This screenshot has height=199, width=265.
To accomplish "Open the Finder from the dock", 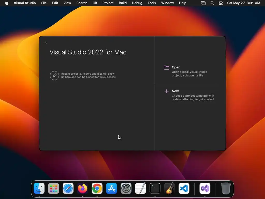I will pos(39,188).
